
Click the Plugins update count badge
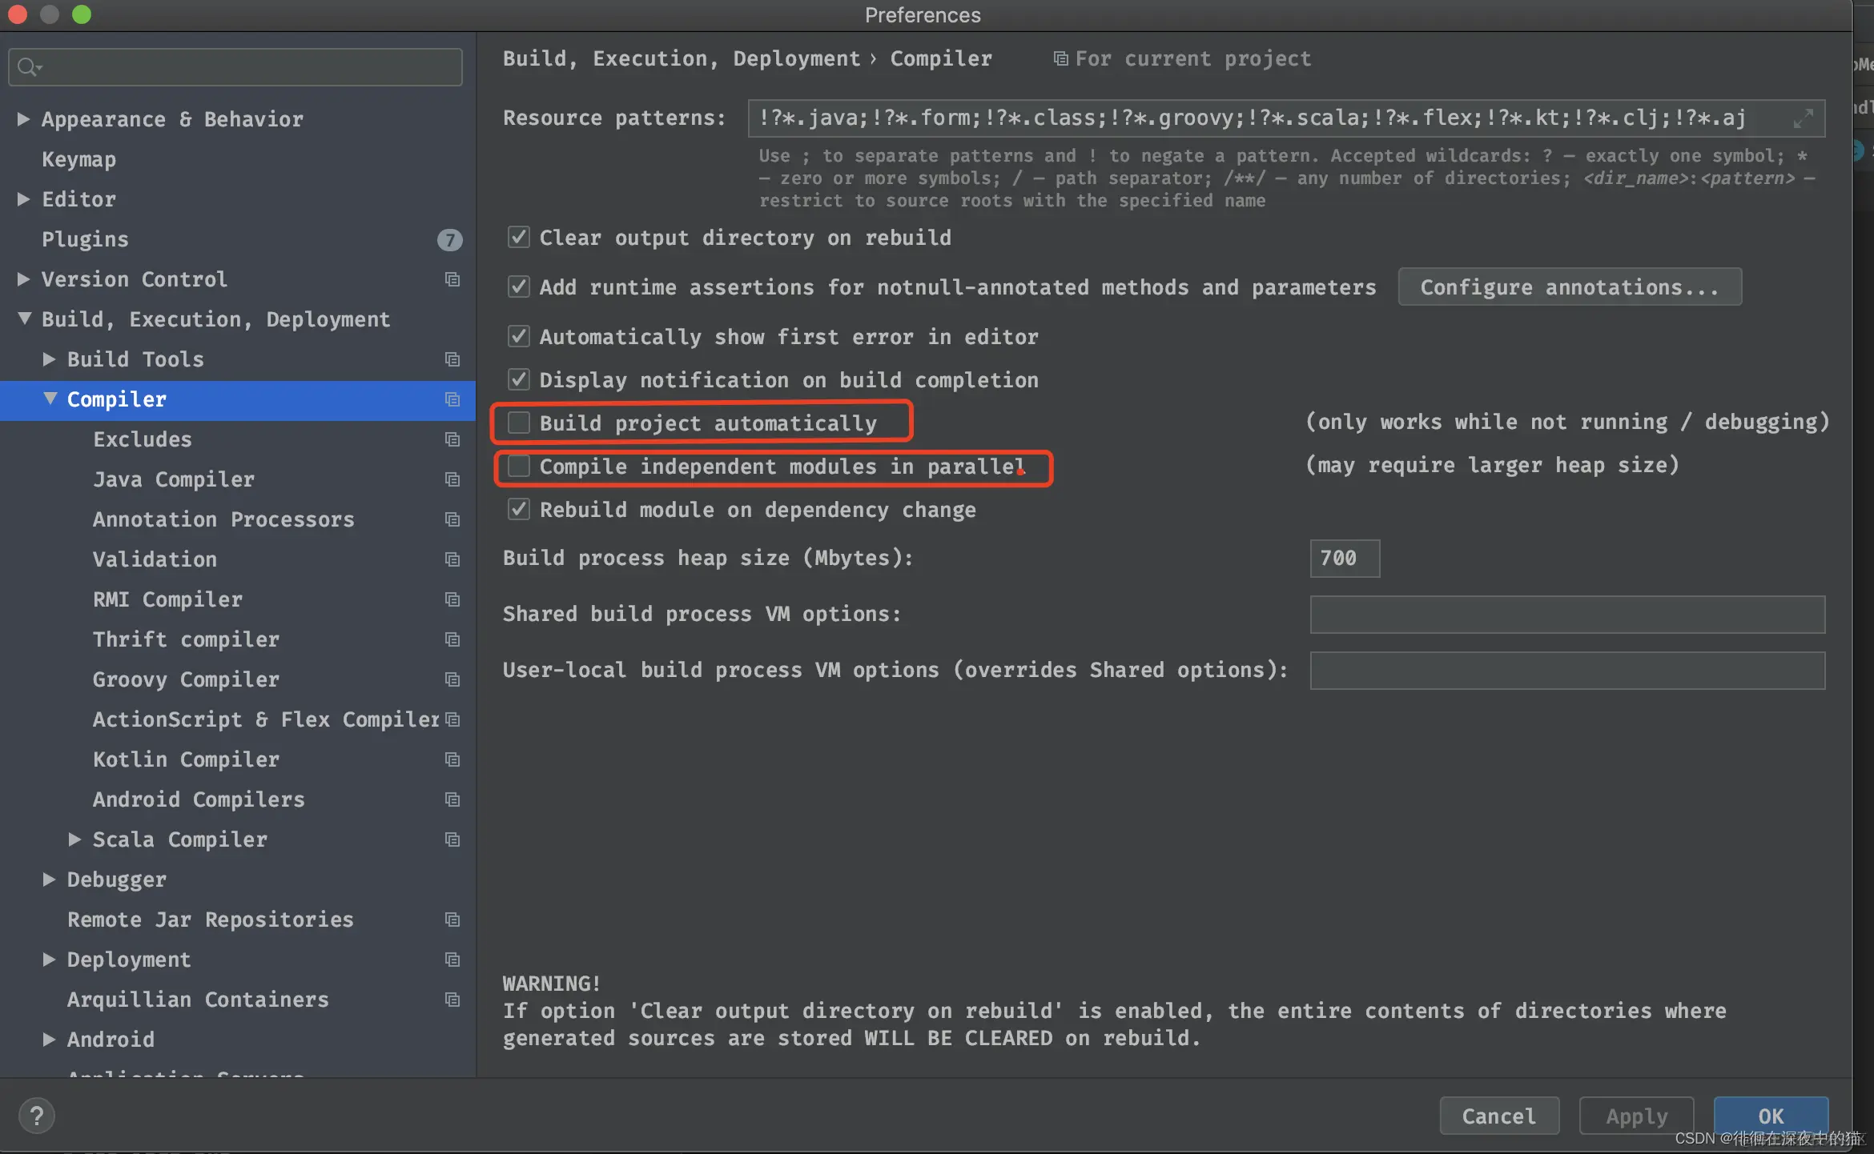pyautogui.click(x=449, y=239)
